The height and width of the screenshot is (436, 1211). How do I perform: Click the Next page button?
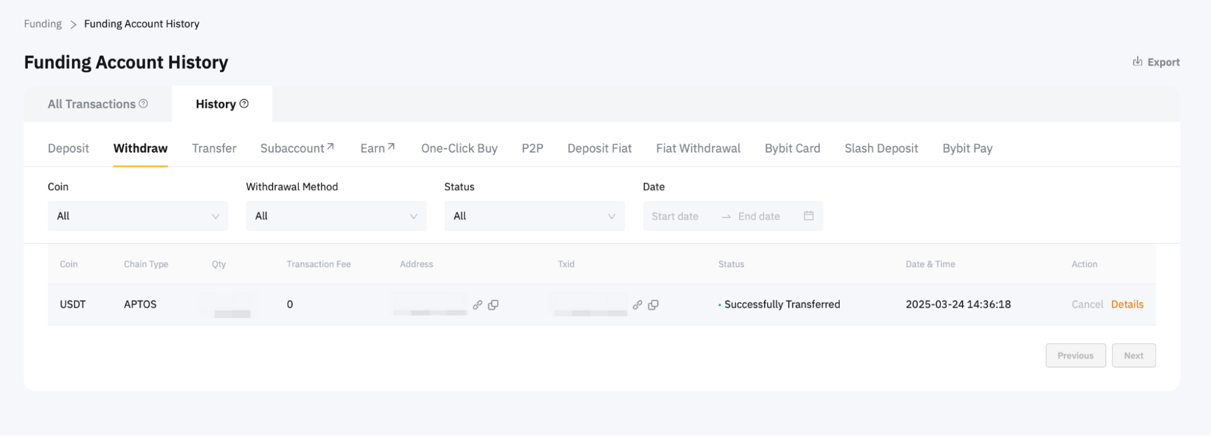point(1133,355)
